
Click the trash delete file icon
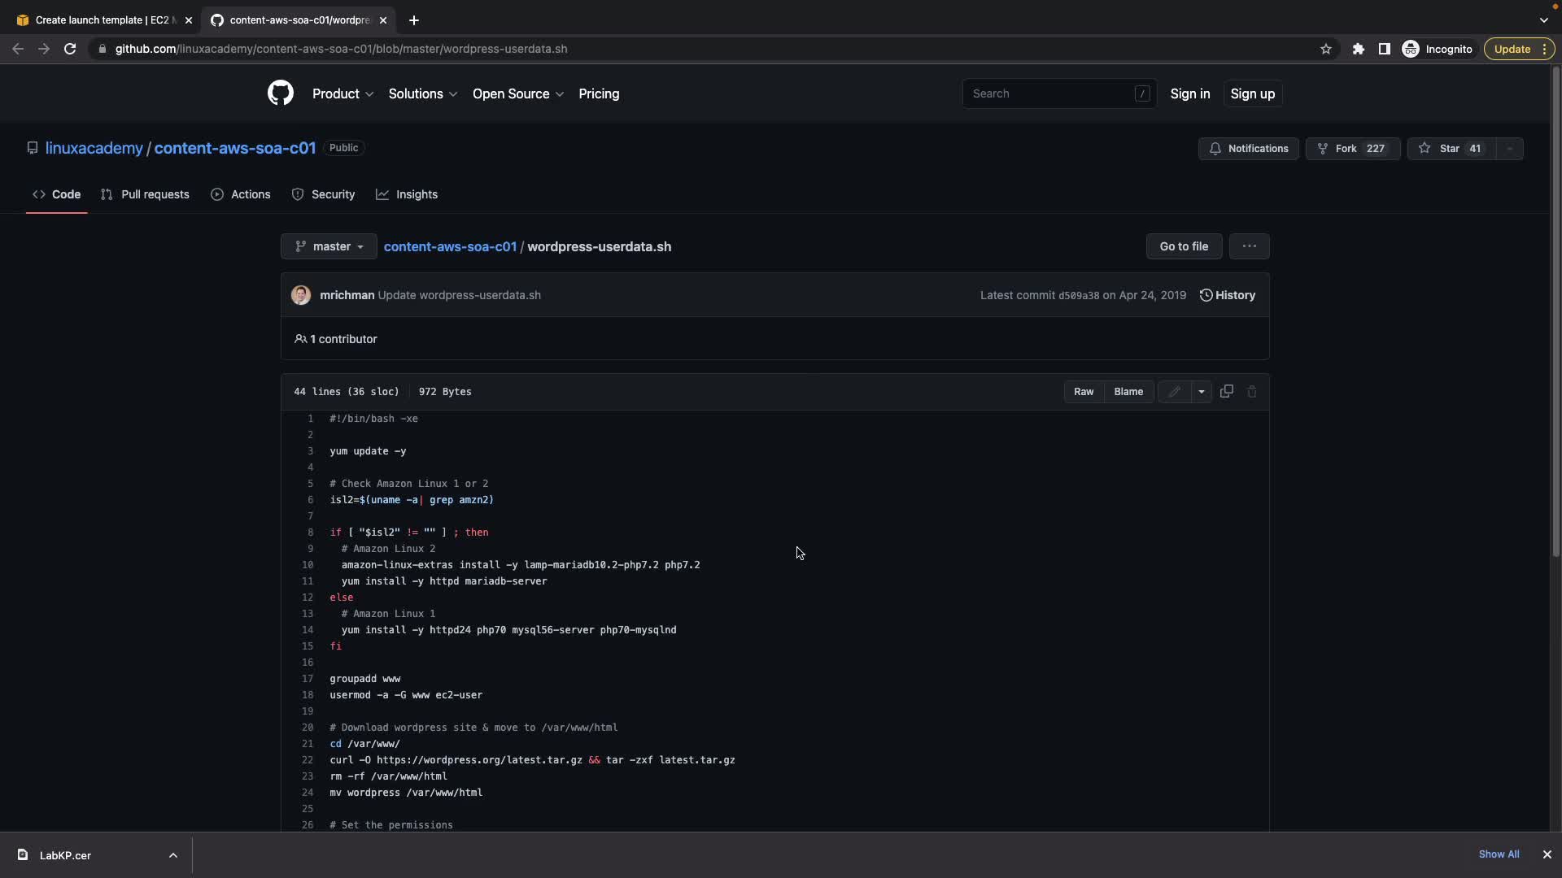click(x=1252, y=392)
